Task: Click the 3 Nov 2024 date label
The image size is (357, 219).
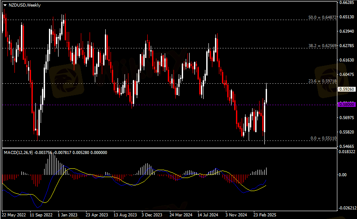Action: pyautogui.click(x=236, y=215)
